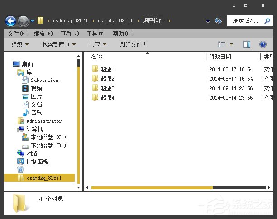Select csdmdkq_82871 in navigation tree
Image resolution: width=277 pixels, height=219 pixels.
39,178
